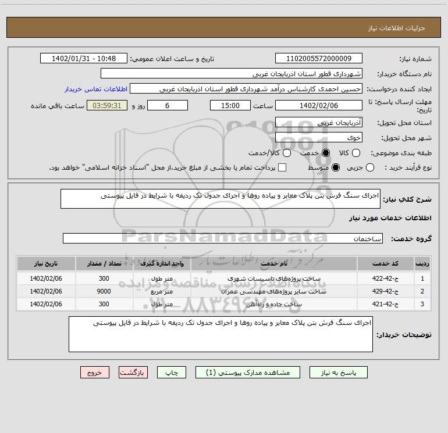Click the اطلاعات خدمات مورد نیاز heading

click(x=390, y=218)
